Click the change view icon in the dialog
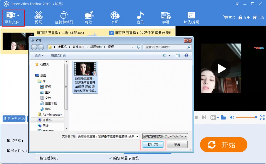The height and width of the screenshot is (164, 266). click(x=164, y=55)
